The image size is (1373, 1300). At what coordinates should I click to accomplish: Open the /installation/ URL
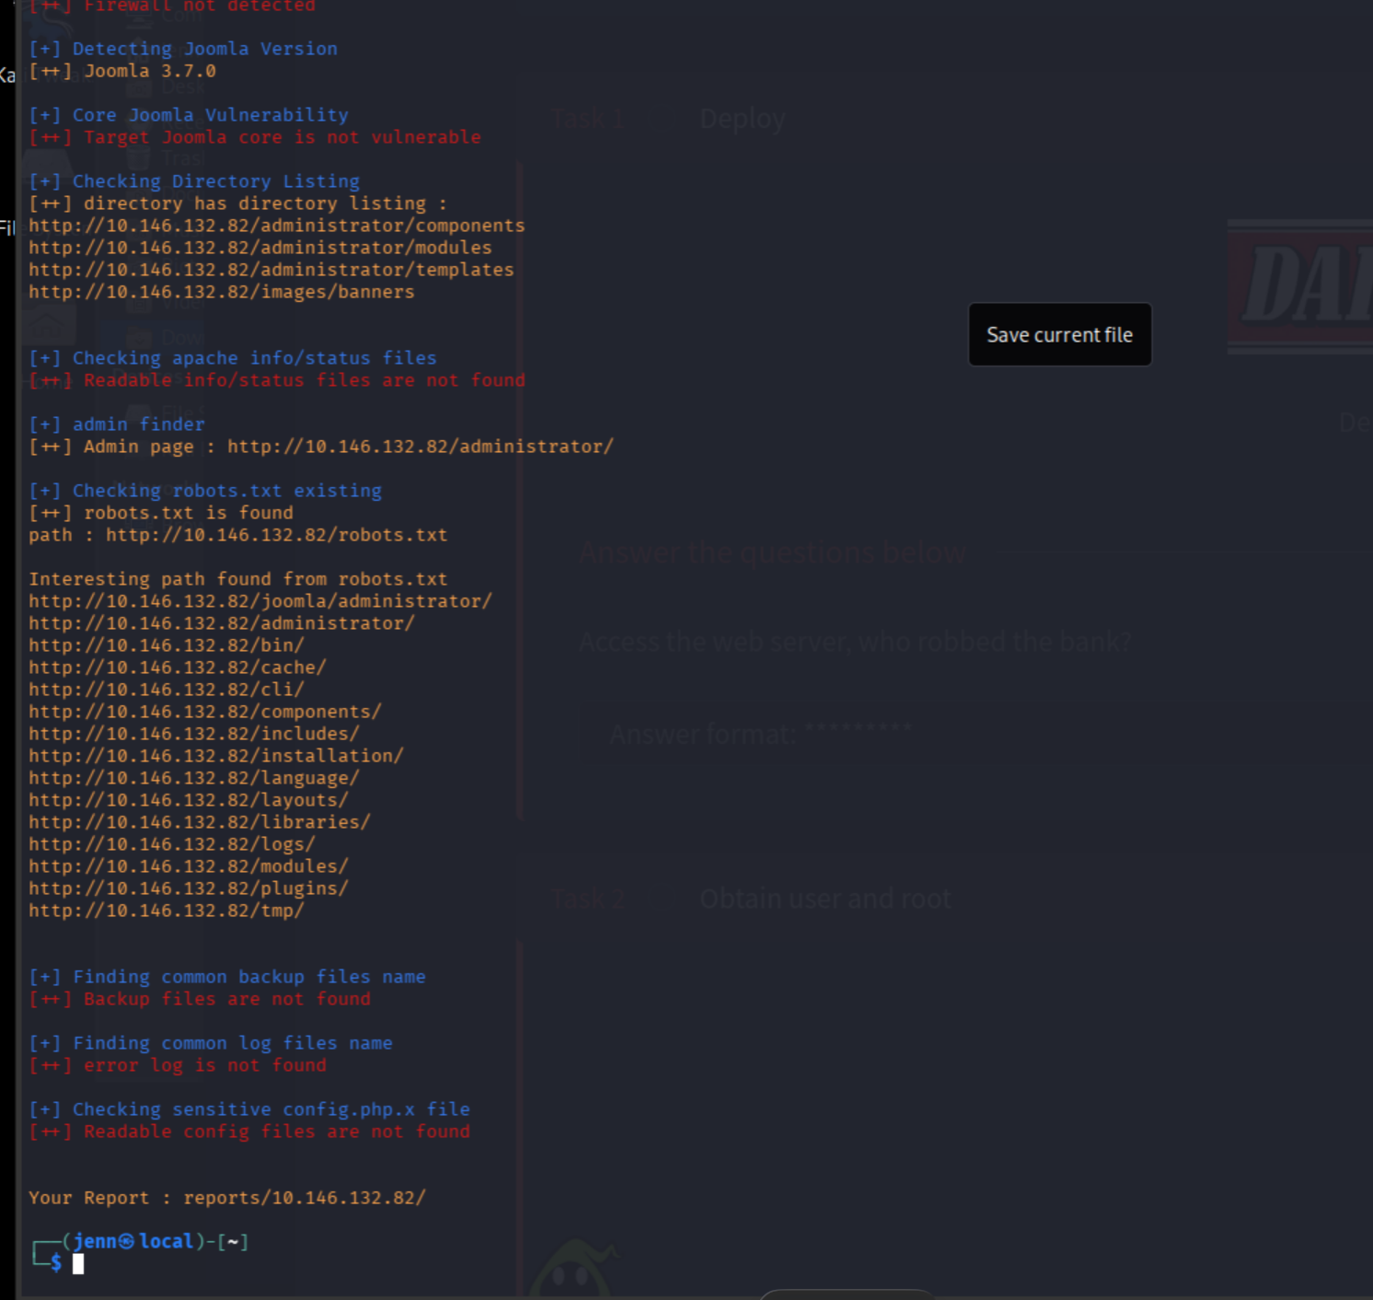point(216,756)
